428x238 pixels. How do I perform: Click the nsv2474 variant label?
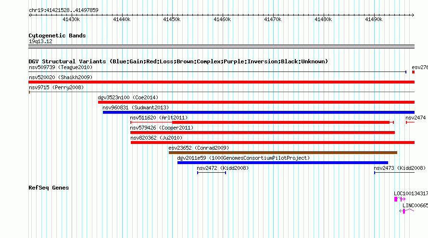point(415,118)
